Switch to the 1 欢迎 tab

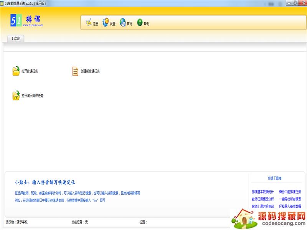pos(16,38)
